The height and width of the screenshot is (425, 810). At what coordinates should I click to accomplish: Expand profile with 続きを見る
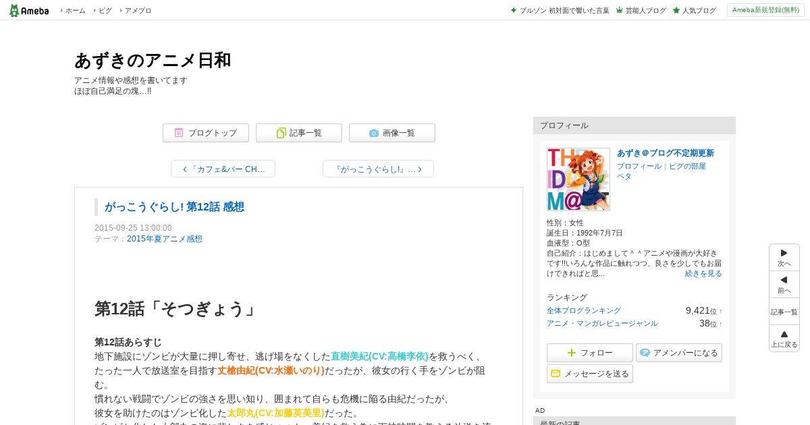point(703,273)
